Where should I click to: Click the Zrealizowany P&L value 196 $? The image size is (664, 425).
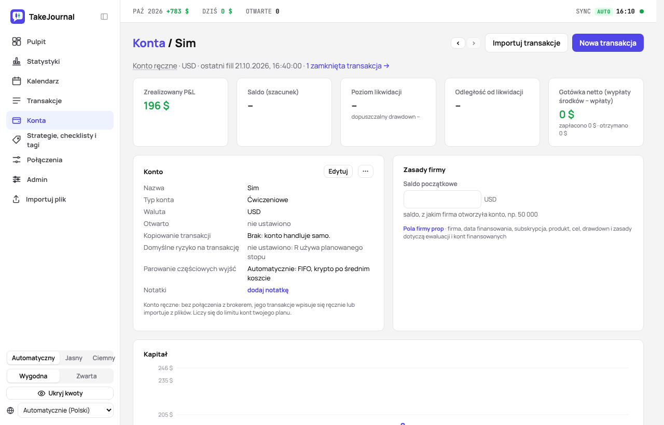[157, 106]
